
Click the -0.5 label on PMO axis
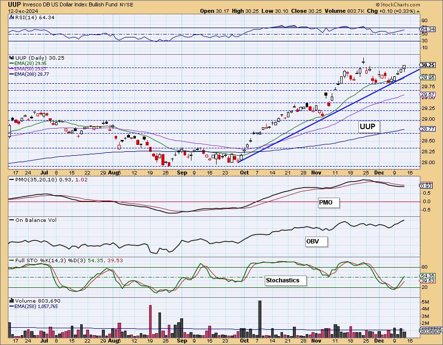pyautogui.click(x=426, y=210)
